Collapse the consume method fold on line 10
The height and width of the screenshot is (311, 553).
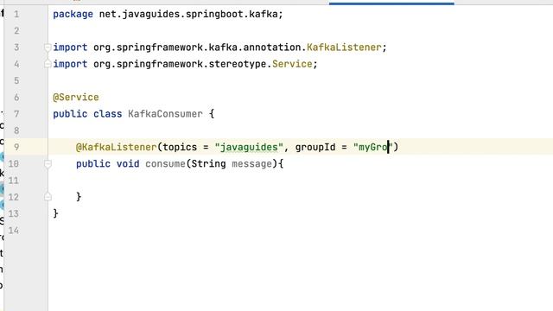48,164
